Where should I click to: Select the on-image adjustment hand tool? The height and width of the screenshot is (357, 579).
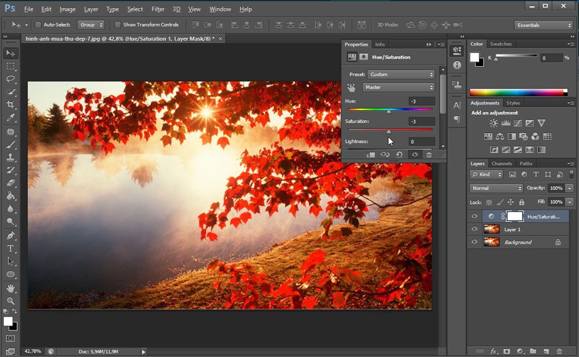click(x=351, y=87)
